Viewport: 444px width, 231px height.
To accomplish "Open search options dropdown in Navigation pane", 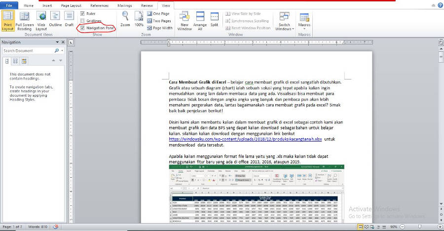I will (x=62, y=50).
